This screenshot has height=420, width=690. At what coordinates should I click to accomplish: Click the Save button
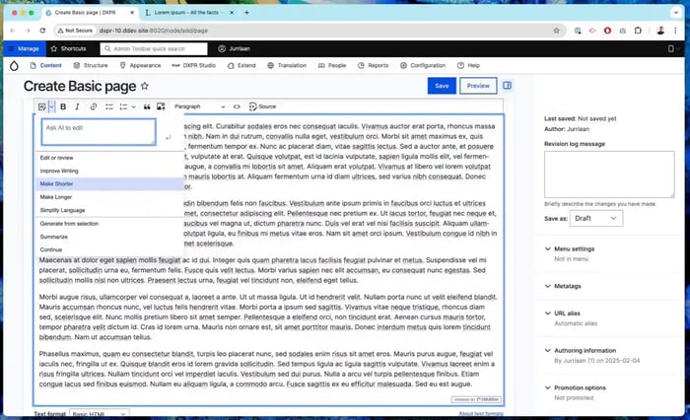442,86
